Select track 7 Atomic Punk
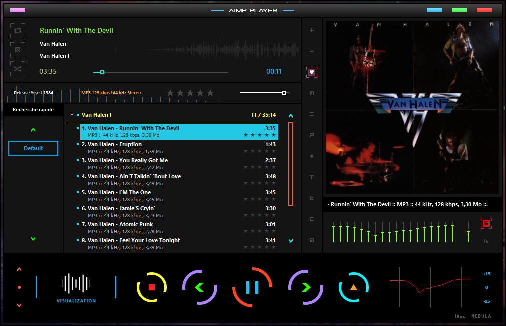Viewport: 506px width, 326px height. 179,228
